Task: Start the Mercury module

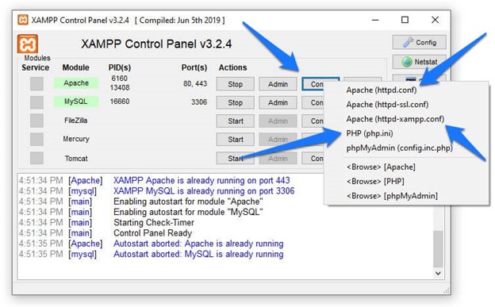Action: coord(235,140)
